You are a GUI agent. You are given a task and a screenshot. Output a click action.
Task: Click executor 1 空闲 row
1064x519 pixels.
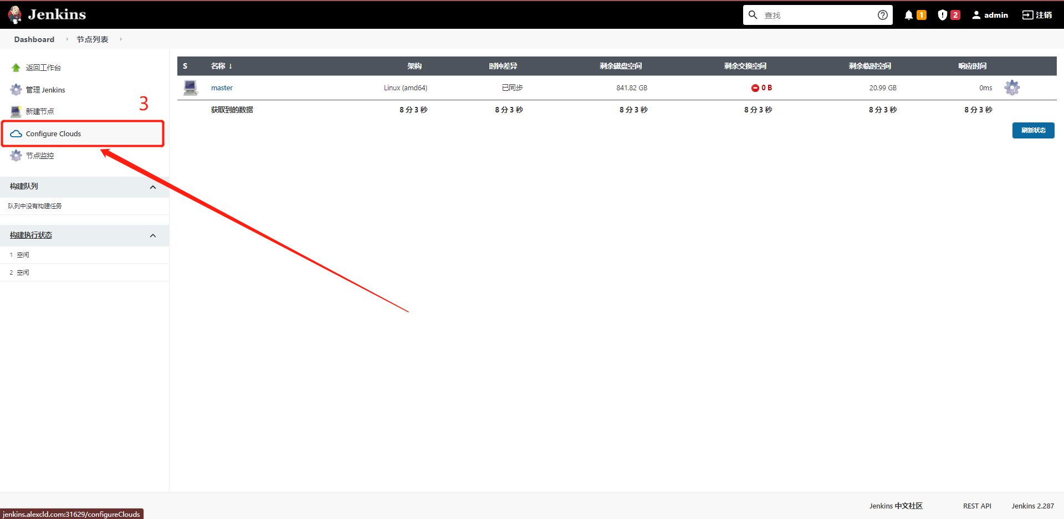tap(84, 255)
